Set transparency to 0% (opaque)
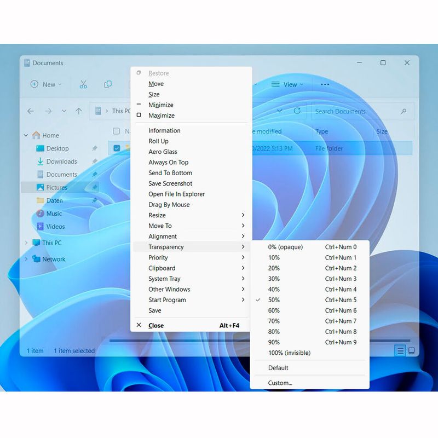This screenshot has width=438, height=438. (310, 247)
